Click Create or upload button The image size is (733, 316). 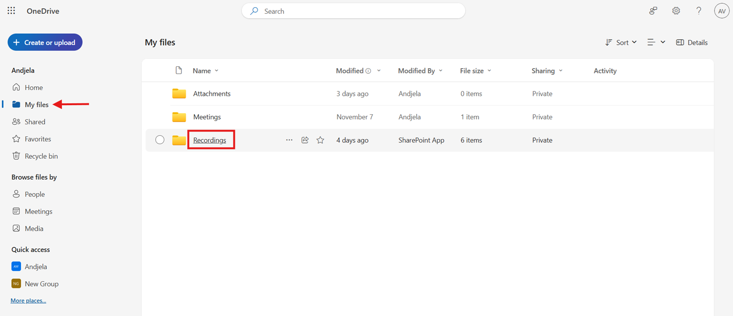pyautogui.click(x=45, y=42)
